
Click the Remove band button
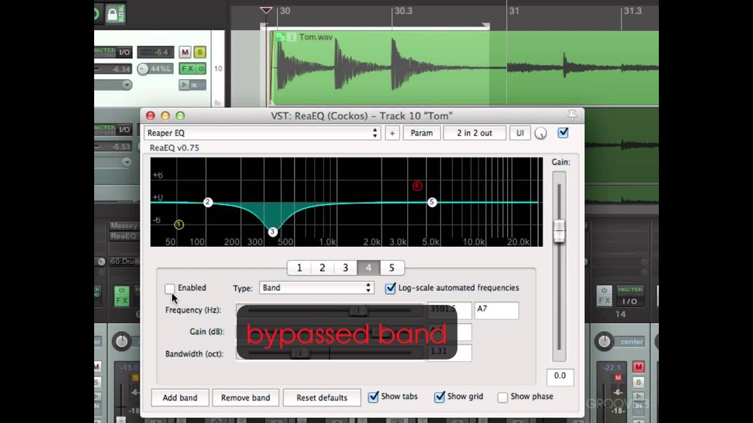coord(245,398)
